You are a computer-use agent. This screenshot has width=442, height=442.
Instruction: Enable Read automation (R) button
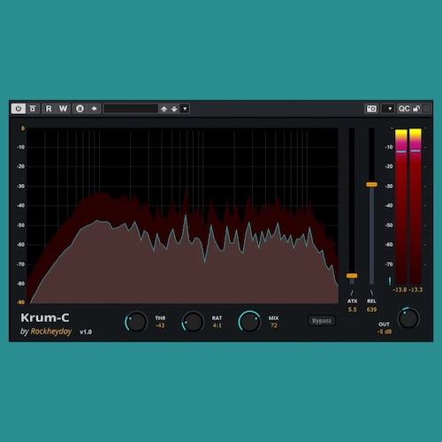[x=49, y=109]
